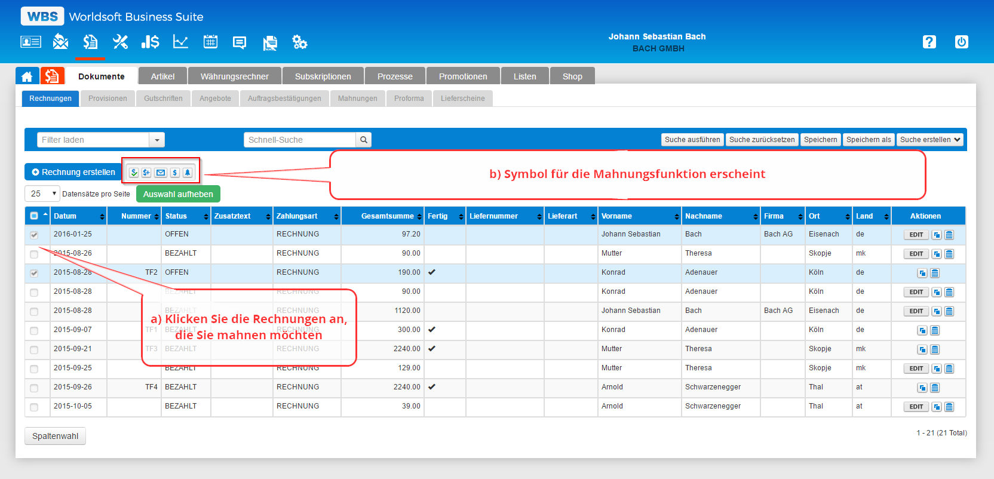
Task: Uncheck the TF2 invoice checkbox
Action: [x=34, y=273]
